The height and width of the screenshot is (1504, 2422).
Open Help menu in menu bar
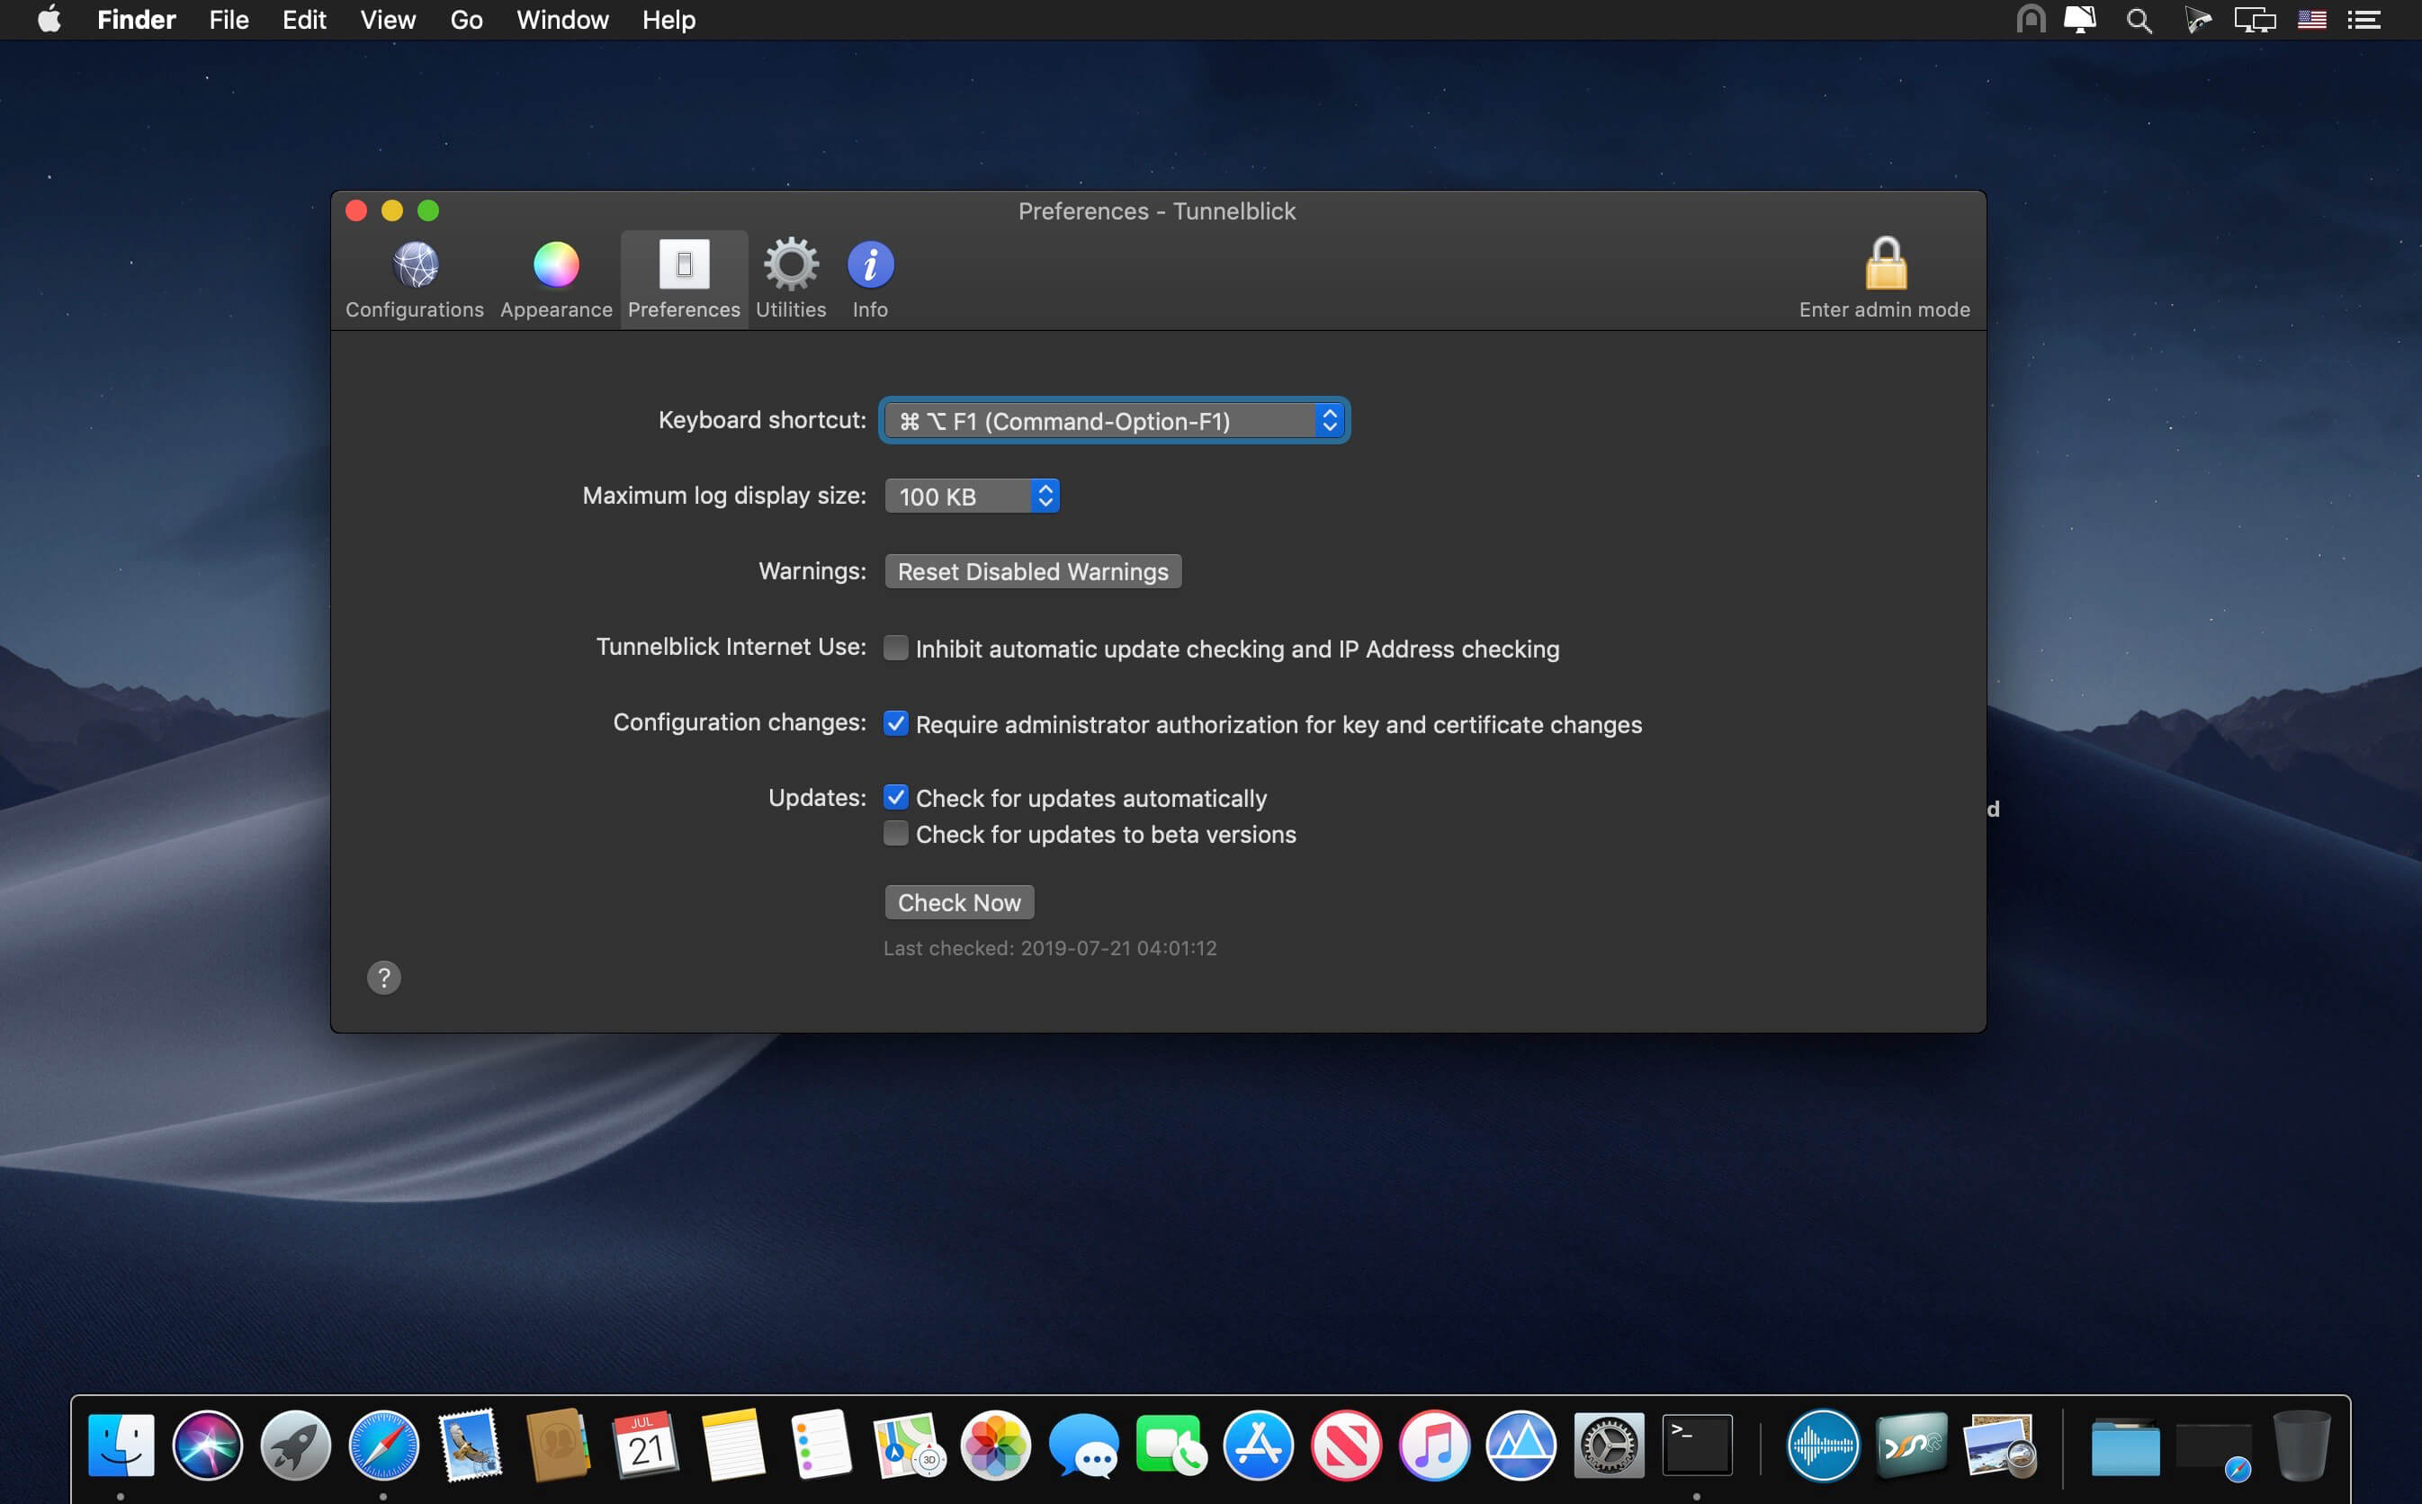point(668,19)
